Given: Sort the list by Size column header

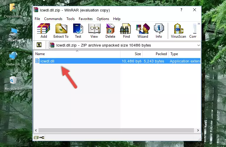Looking at the screenshot, I should (131, 54).
